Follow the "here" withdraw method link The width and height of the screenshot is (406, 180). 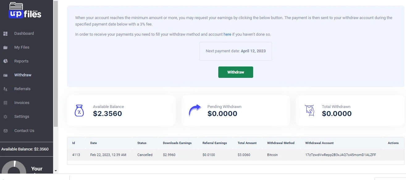pyautogui.click(x=227, y=34)
